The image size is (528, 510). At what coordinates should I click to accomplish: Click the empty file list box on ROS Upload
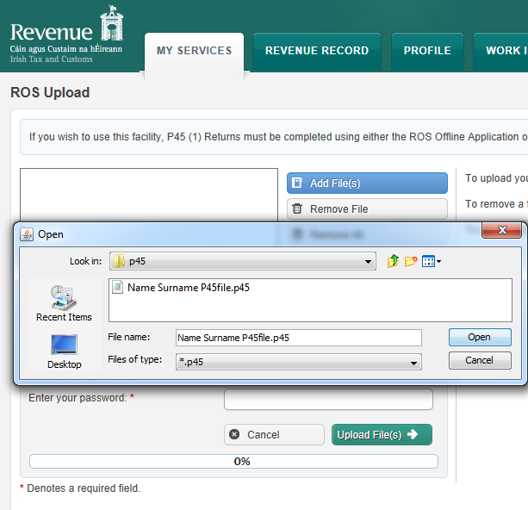[x=149, y=195]
